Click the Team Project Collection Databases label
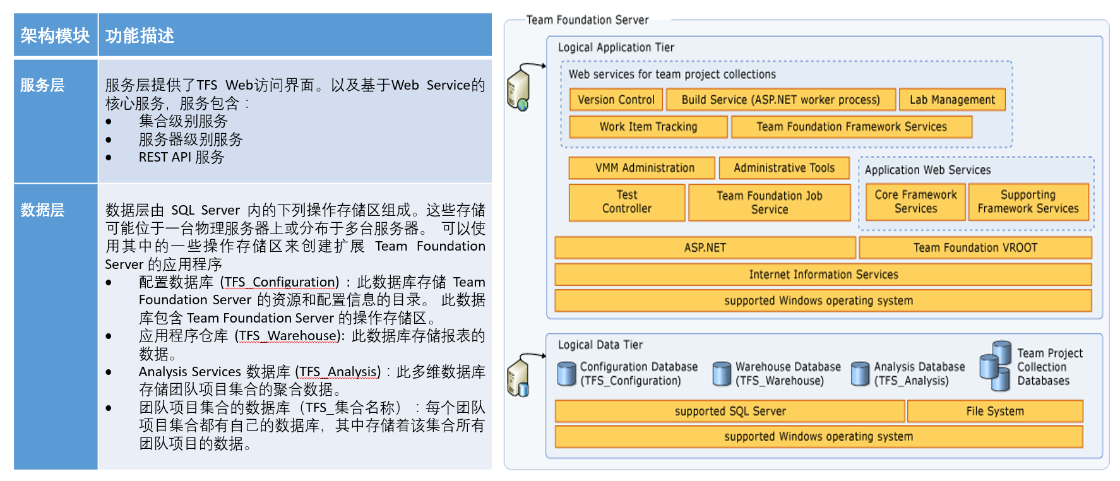Image resolution: width=1120 pixels, height=481 pixels. (x=1049, y=367)
